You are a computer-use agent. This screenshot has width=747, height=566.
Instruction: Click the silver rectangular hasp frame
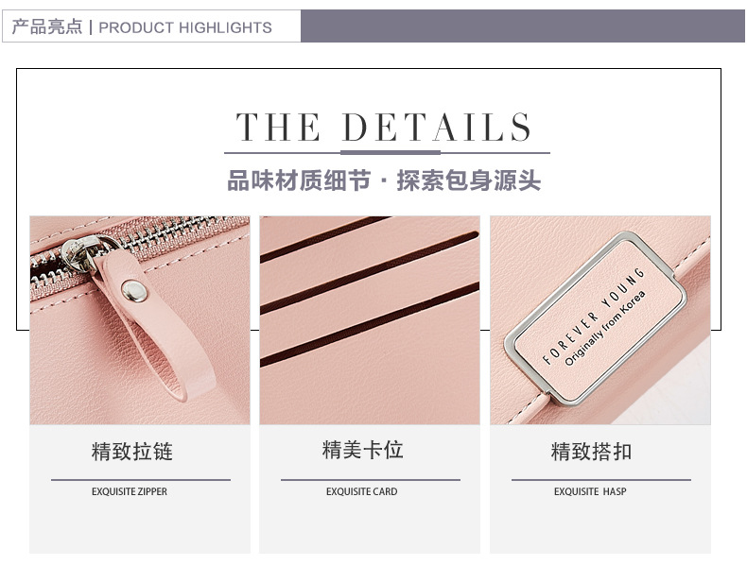point(596,318)
